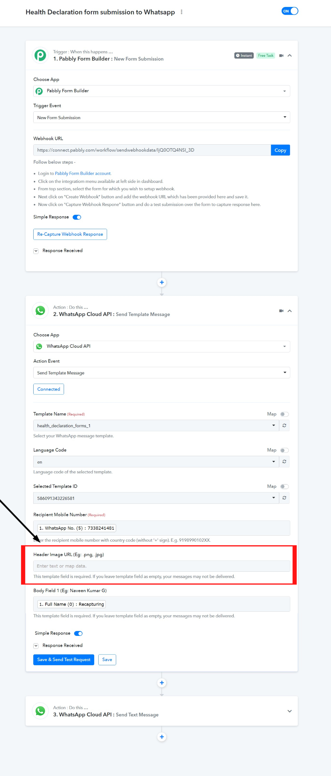Click the Webhook URL field

pos(152,150)
